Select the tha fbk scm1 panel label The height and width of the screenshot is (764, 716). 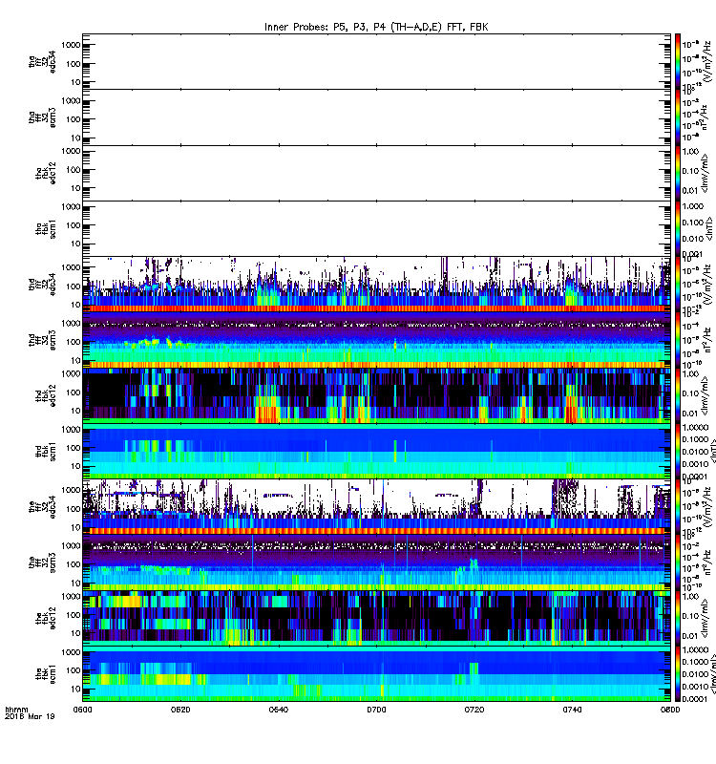point(46,229)
